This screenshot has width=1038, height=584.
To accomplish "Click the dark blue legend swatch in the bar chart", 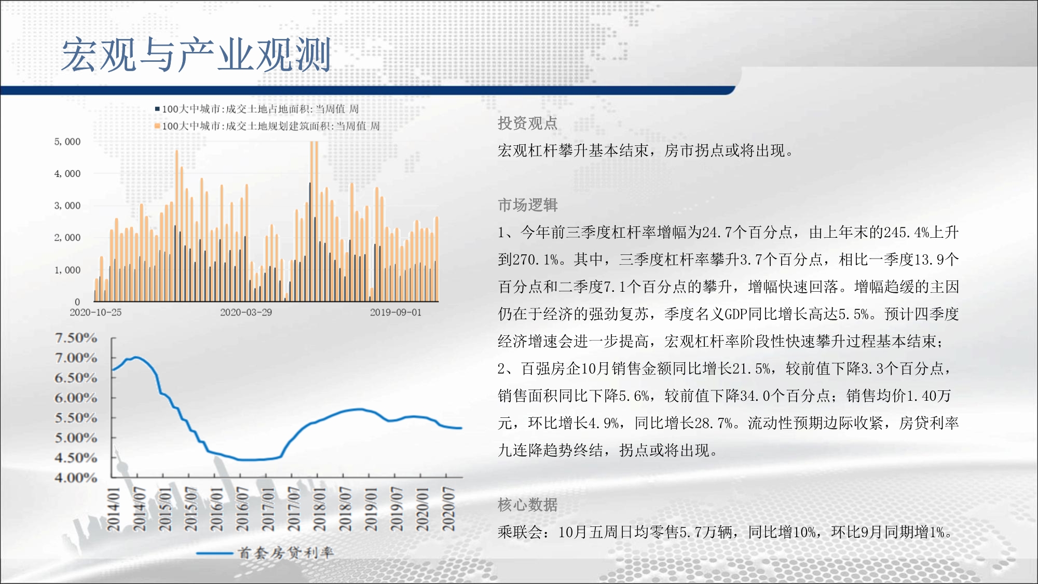I will 157,109.
